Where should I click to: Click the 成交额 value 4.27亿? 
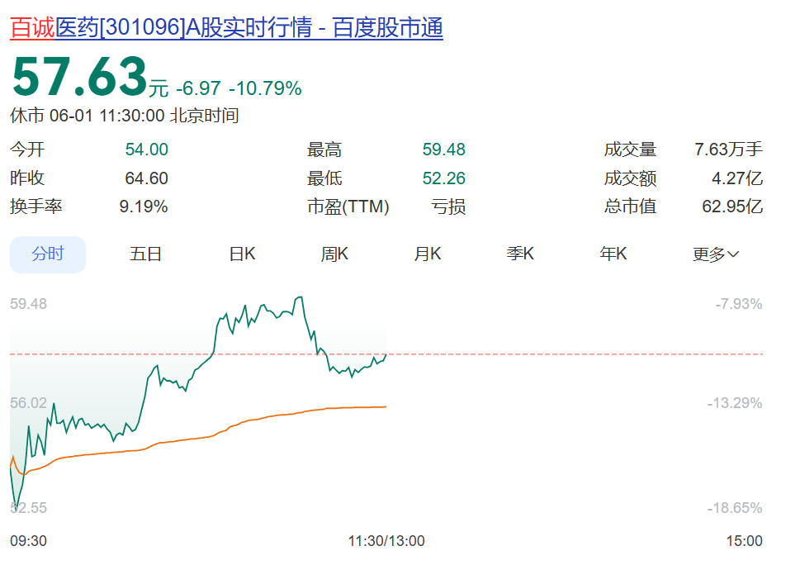[737, 178]
